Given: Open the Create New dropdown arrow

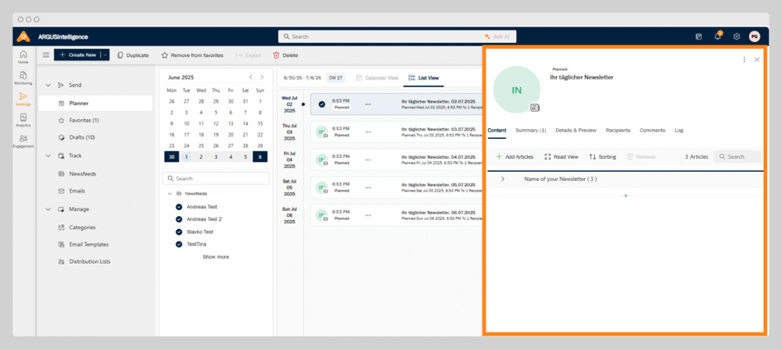Looking at the screenshot, I should (x=105, y=55).
